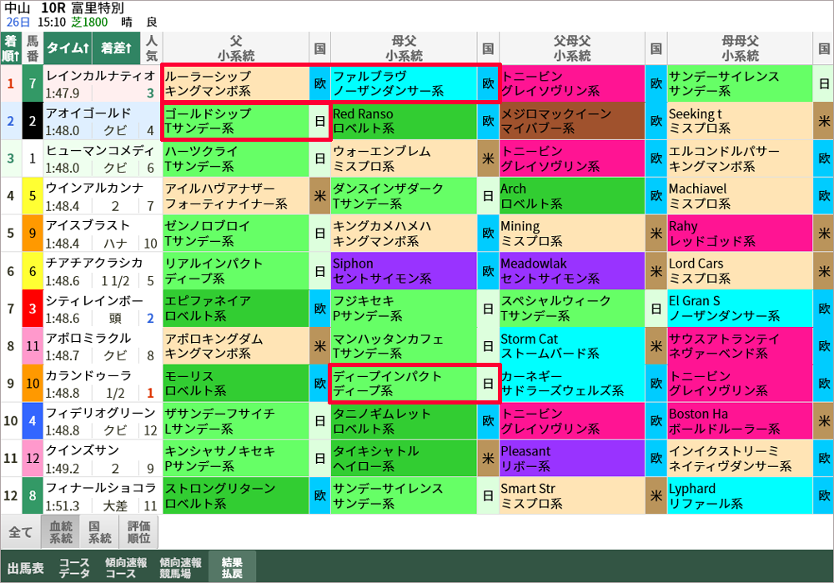
Task: Click sire cell リアルインパクト
Action: pyautogui.click(x=236, y=271)
